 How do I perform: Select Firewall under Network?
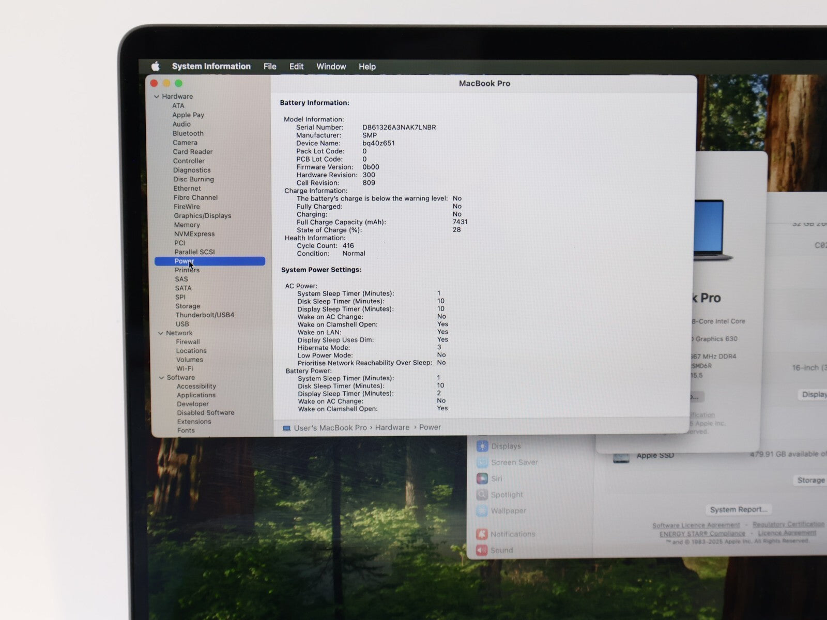[x=188, y=342]
